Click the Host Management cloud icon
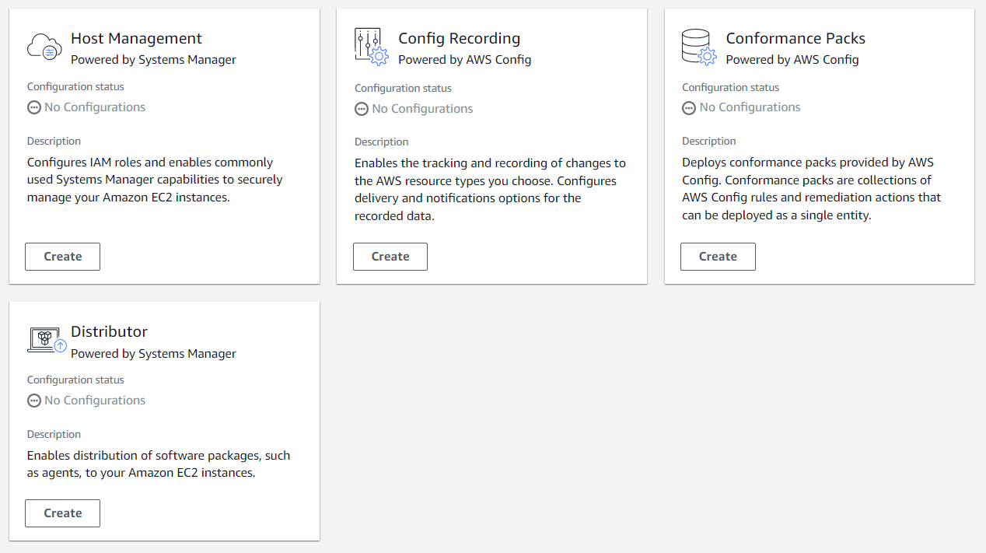This screenshot has height=553, width=986. click(x=44, y=47)
